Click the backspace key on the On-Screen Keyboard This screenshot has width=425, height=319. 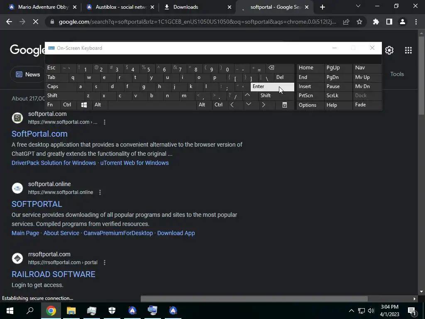(x=280, y=68)
